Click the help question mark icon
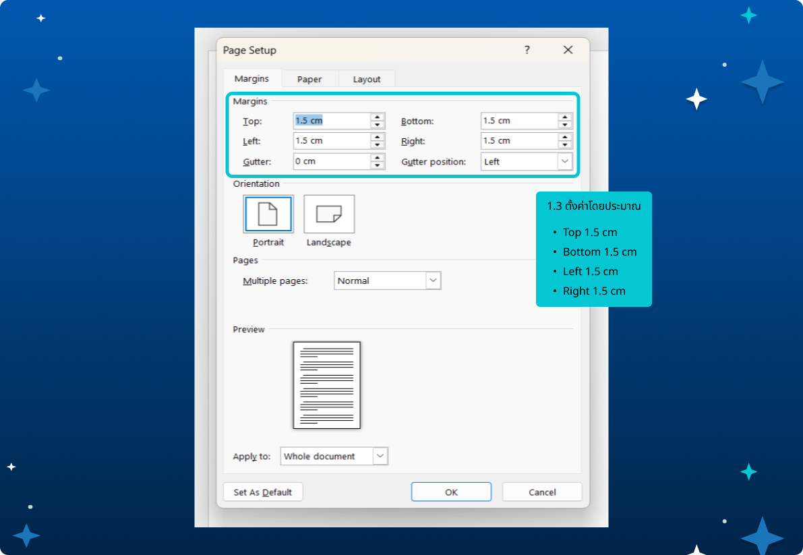803x555 pixels. (527, 50)
